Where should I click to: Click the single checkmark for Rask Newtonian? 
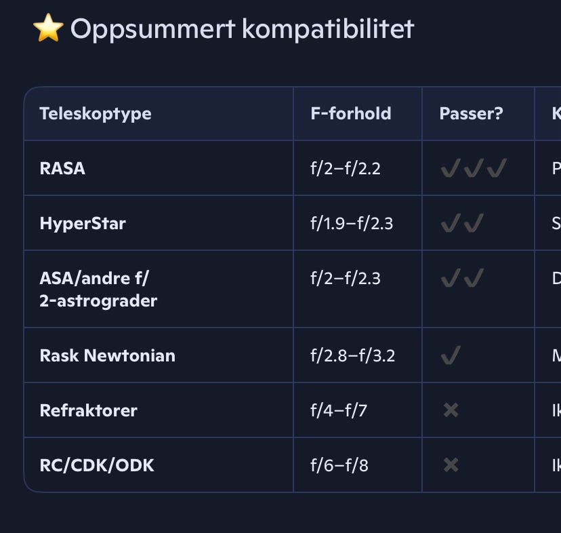[x=451, y=355]
